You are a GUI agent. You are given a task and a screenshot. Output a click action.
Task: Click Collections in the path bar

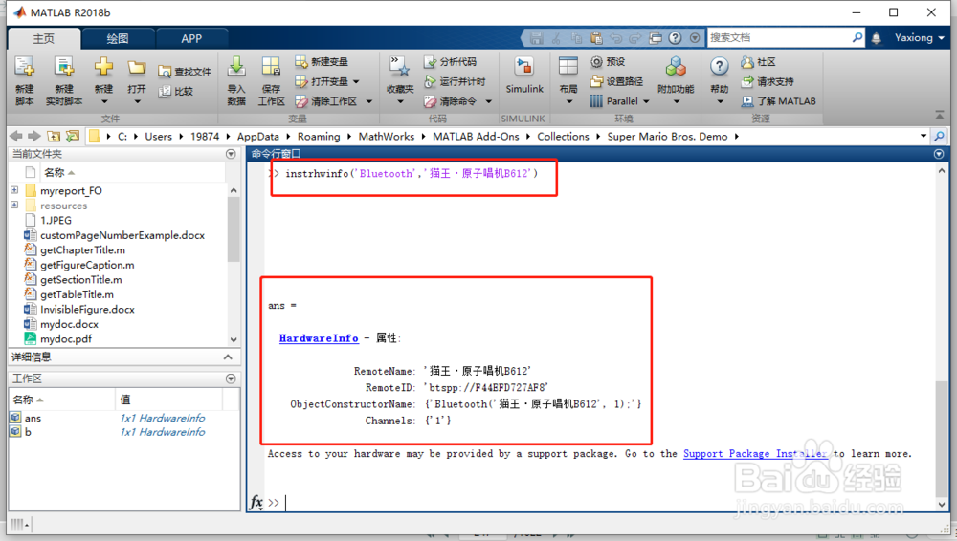coord(563,136)
